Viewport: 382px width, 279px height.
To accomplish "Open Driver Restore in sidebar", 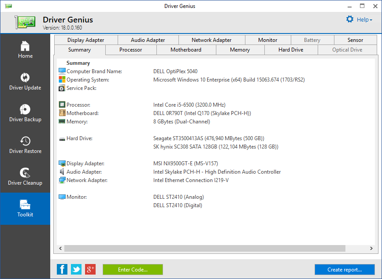I will coord(25,145).
